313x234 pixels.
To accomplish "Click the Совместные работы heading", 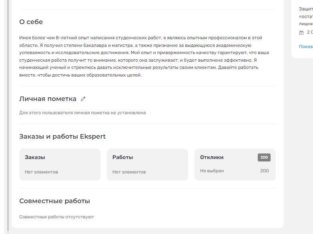I will (x=54, y=201).
